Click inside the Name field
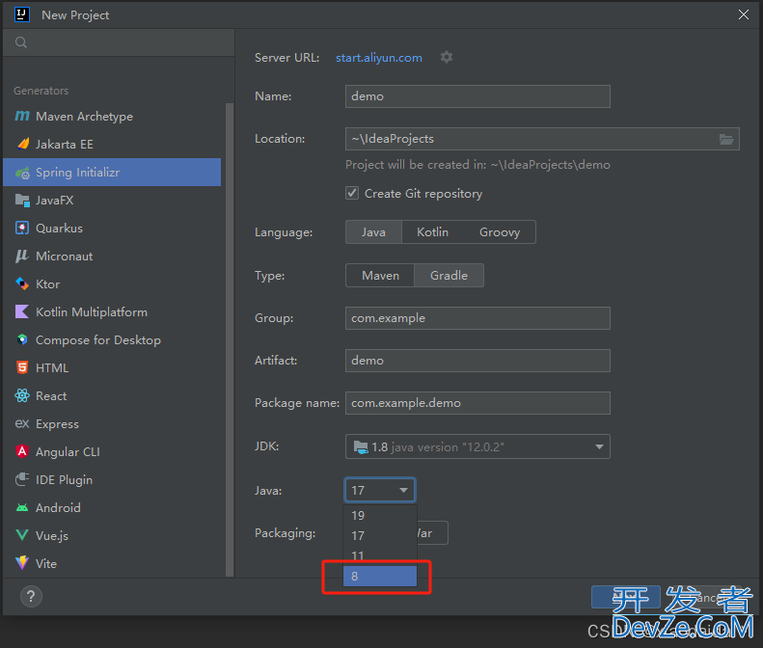 coord(477,96)
